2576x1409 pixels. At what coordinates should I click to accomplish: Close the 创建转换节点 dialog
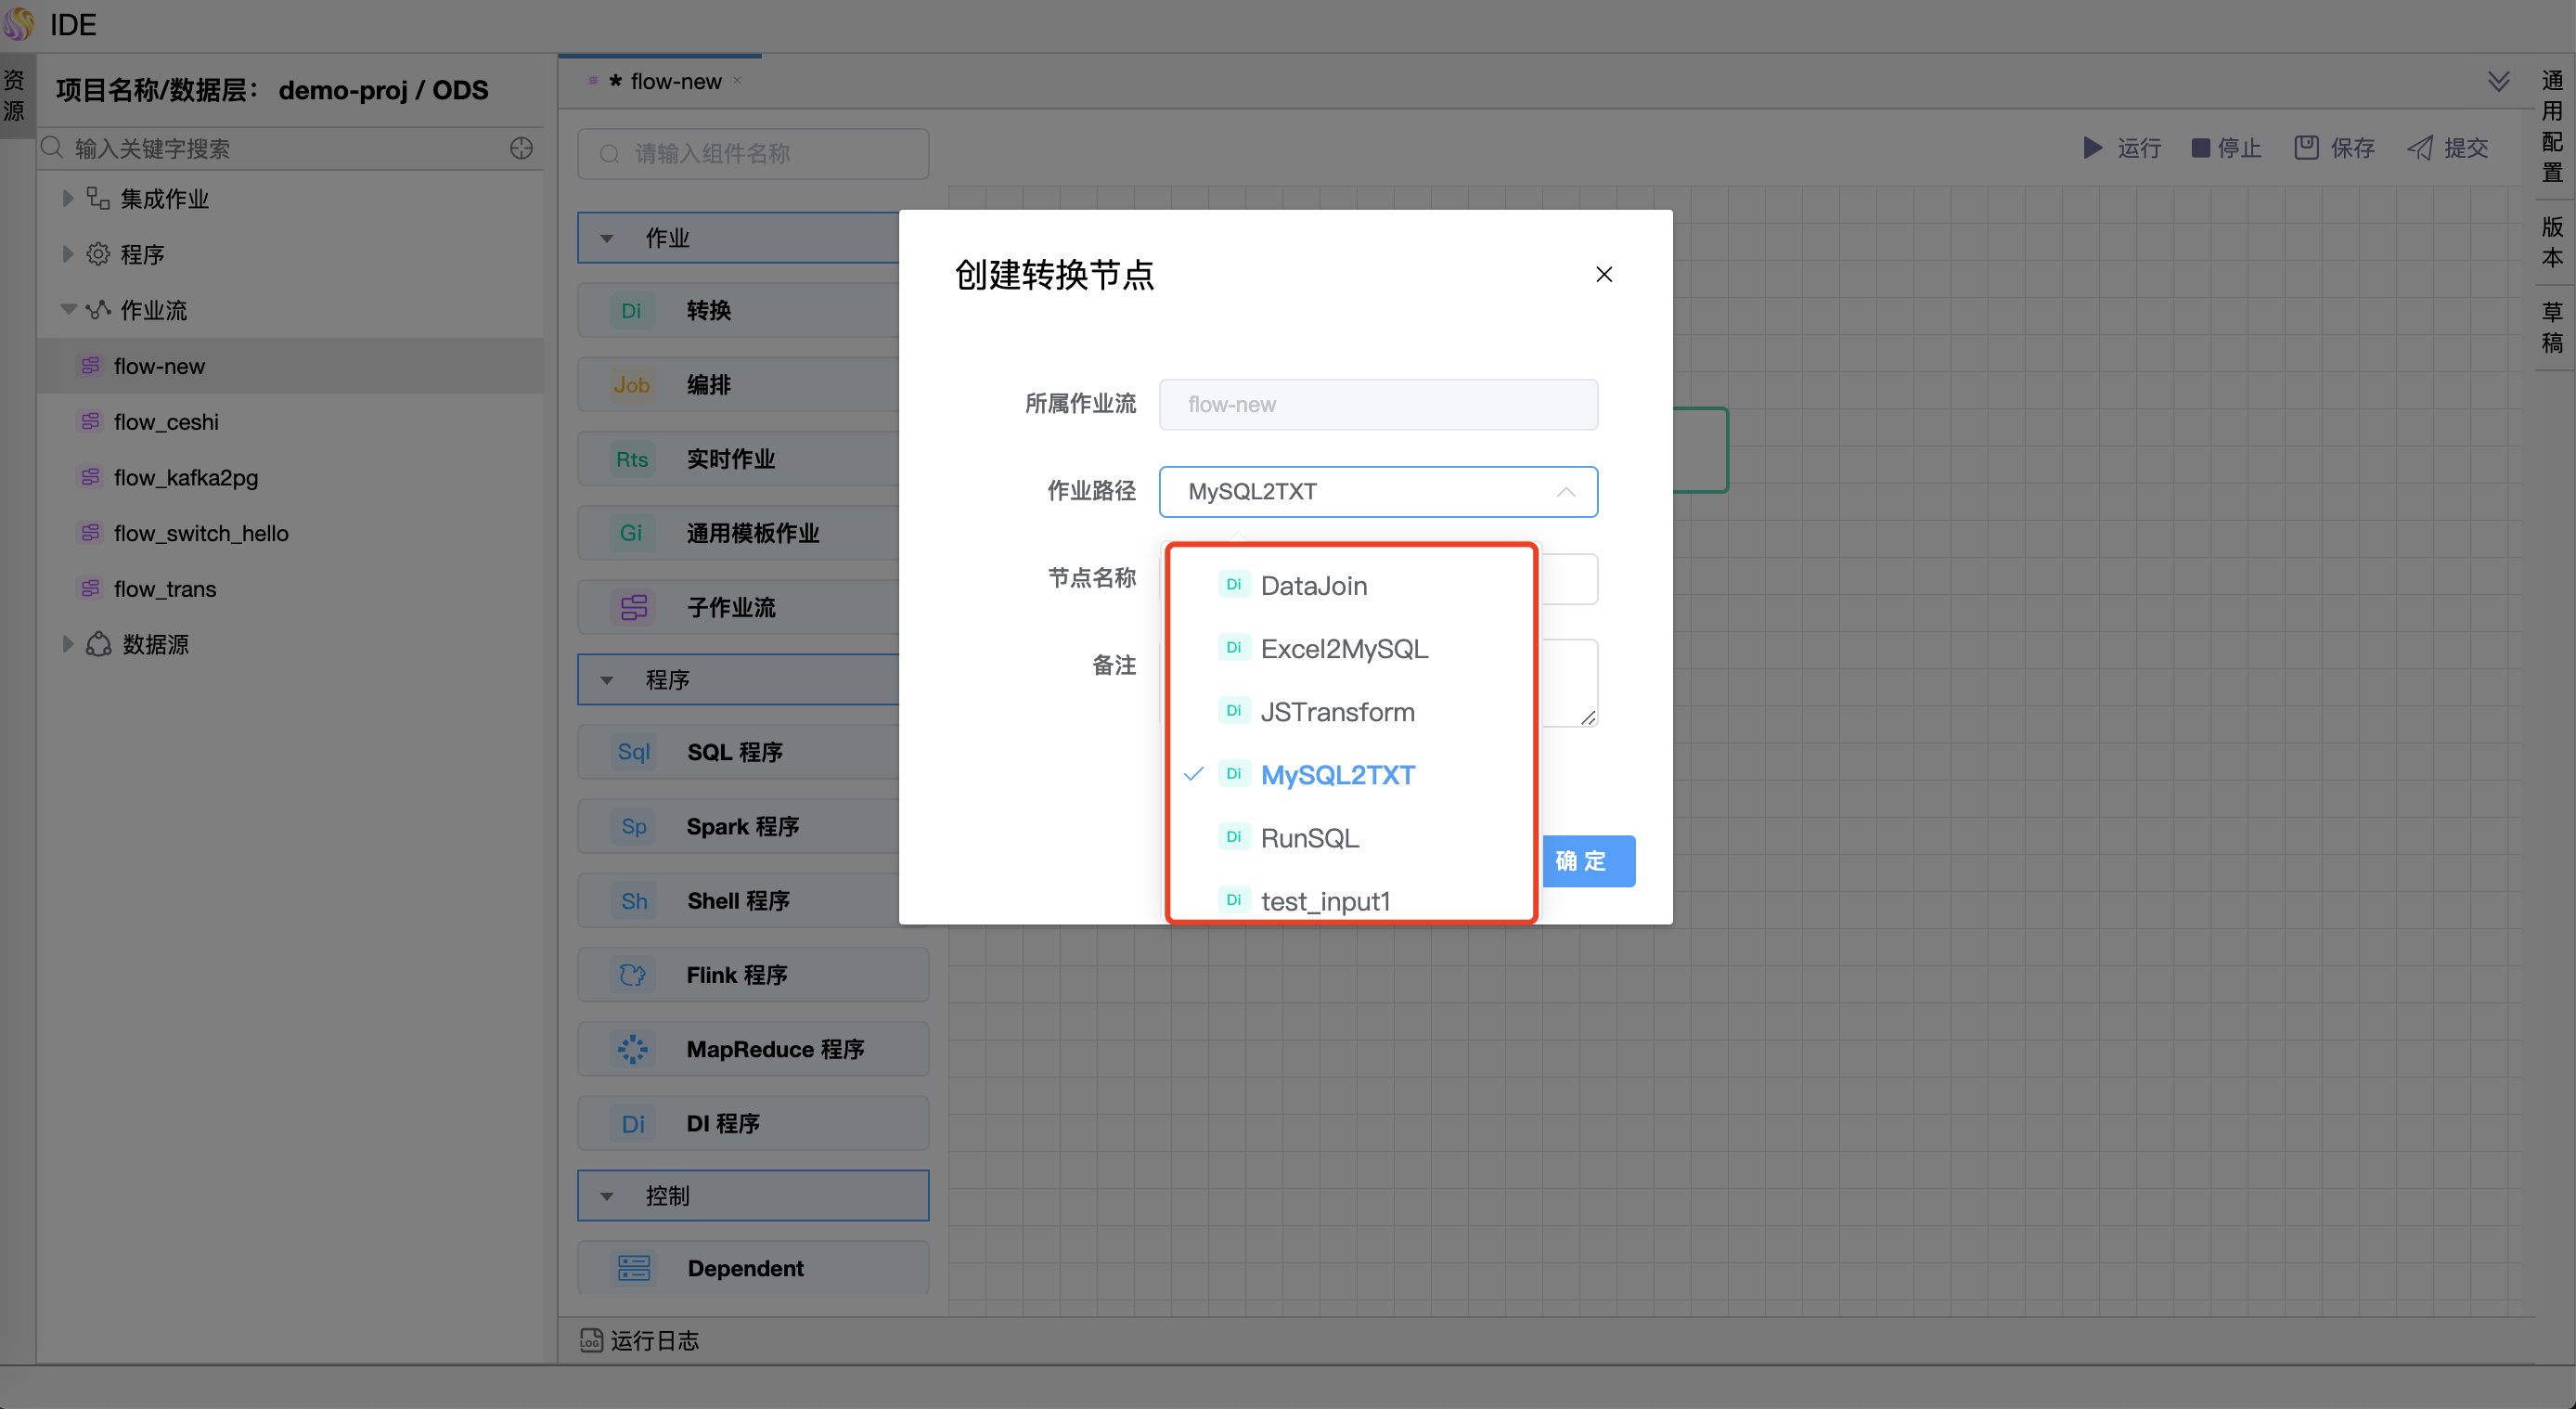coord(1604,274)
